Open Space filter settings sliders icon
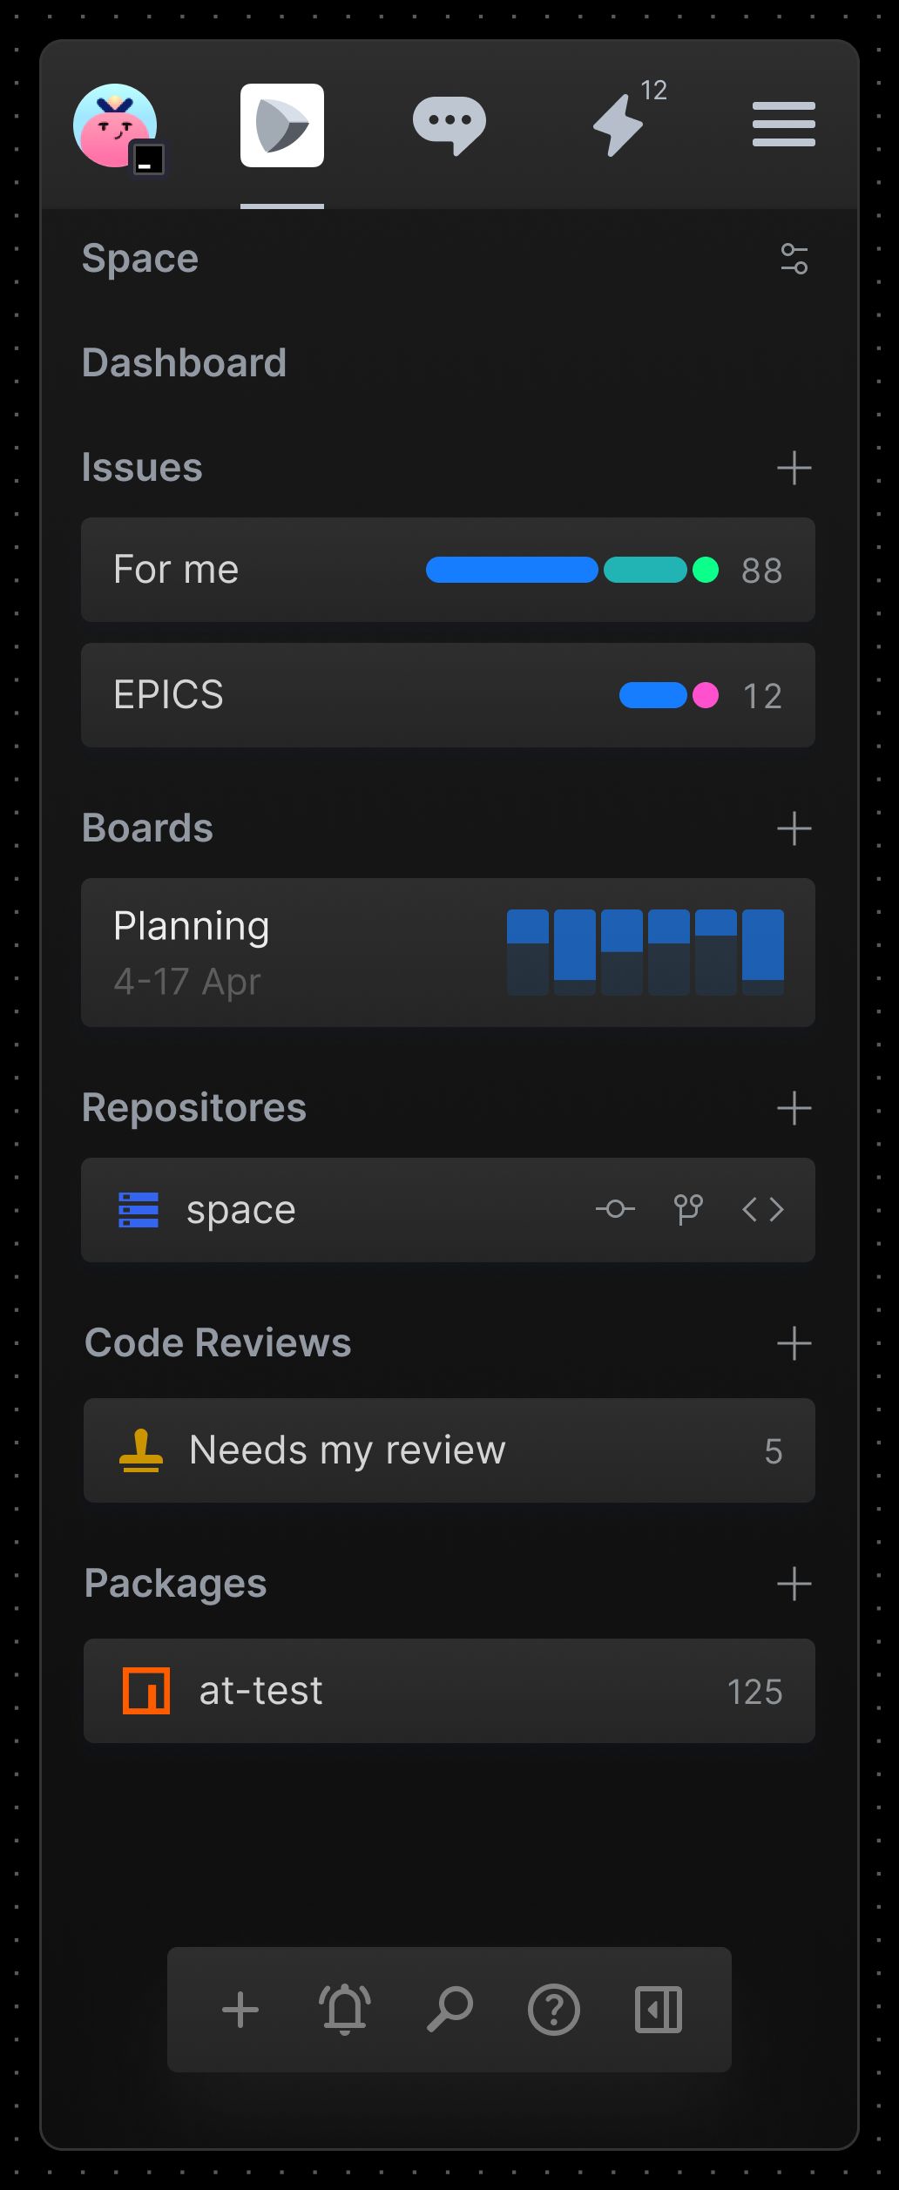The image size is (899, 2190). (794, 259)
